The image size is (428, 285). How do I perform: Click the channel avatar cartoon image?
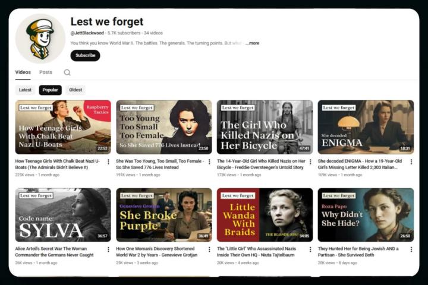coord(40,39)
